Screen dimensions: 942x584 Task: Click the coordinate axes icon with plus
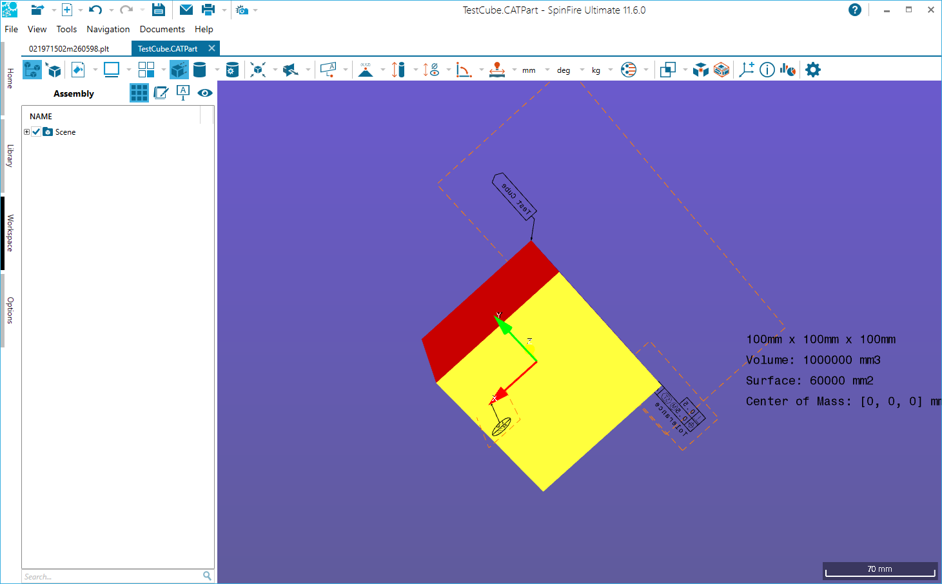(x=747, y=70)
